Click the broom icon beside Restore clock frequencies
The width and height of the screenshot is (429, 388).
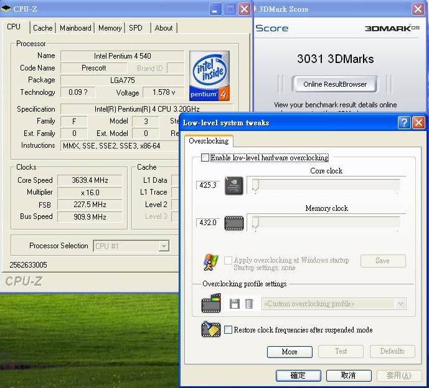point(211,329)
